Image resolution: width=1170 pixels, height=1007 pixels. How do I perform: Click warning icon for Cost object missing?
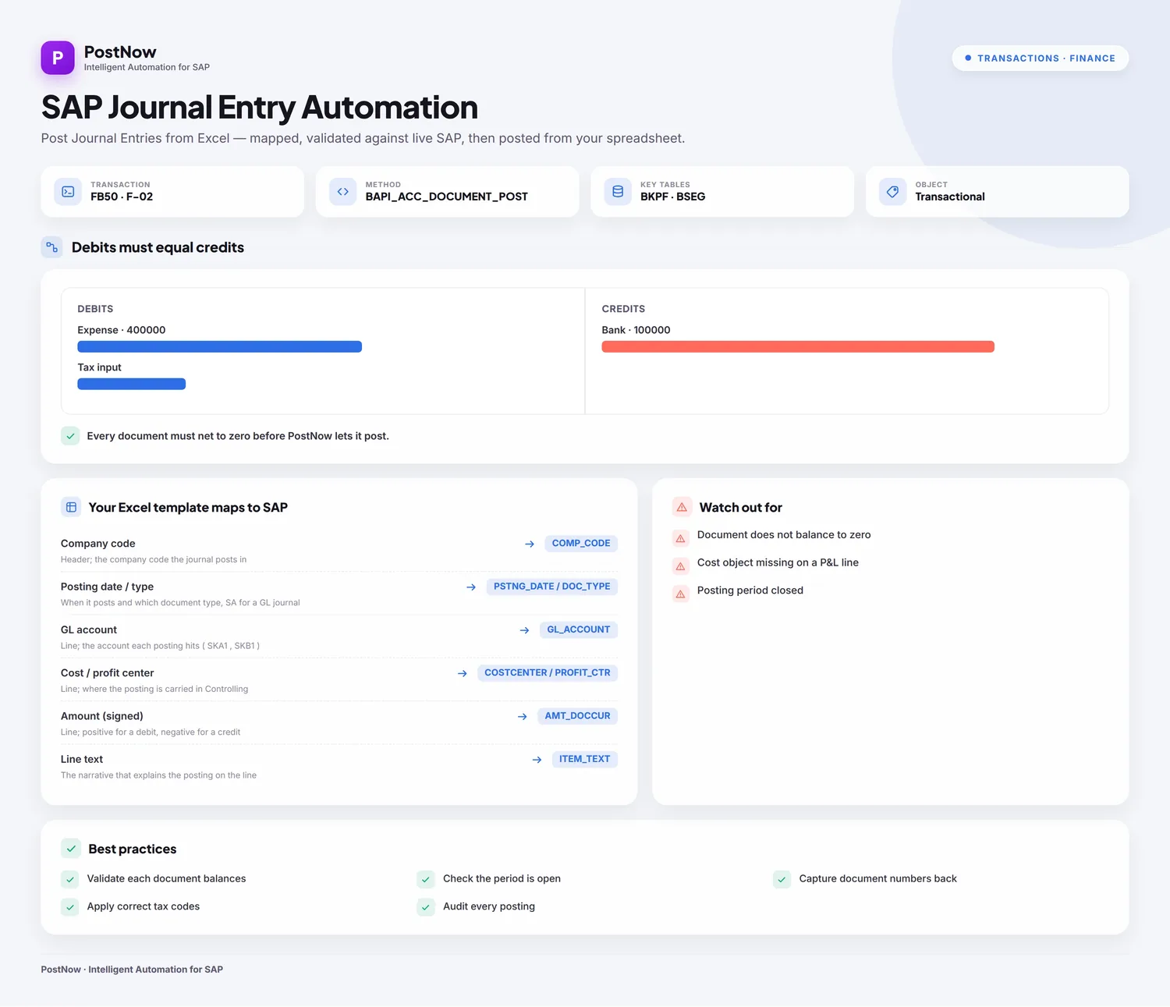[680, 566]
